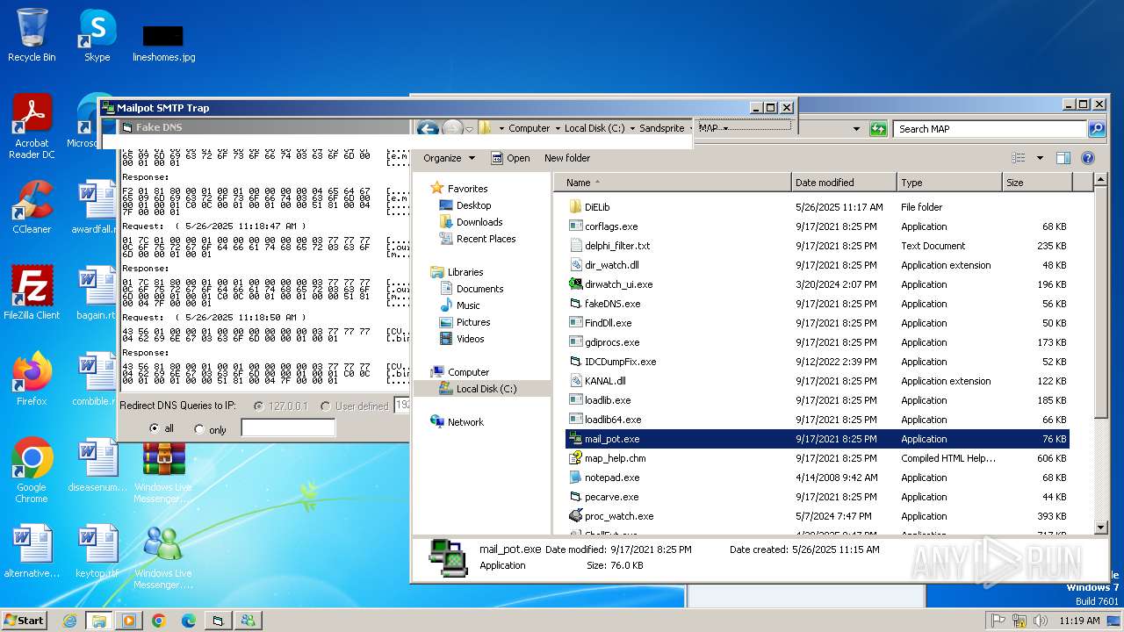Expand the view options dropdown arrow

coord(1040,158)
